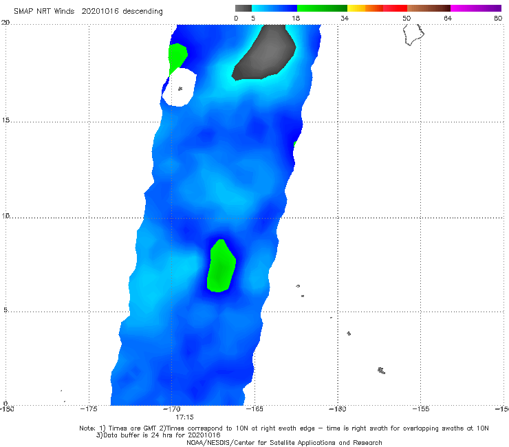This screenshot has width=509, height=447.
Task: Click the longitude axis label "-160"
Action: coord(338,409)
